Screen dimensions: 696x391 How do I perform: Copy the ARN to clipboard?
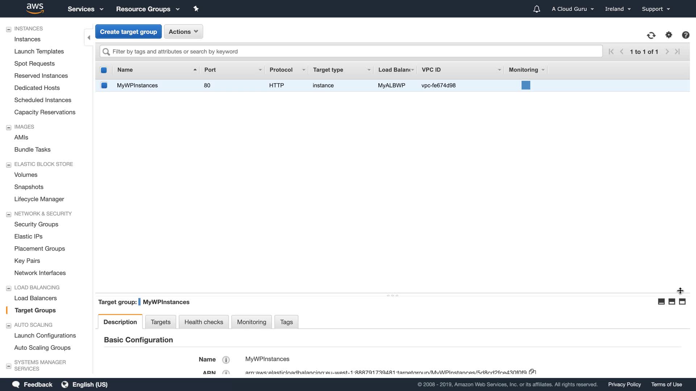pos(532,372)
